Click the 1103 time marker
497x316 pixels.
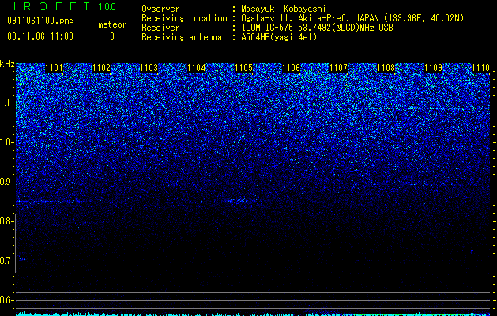click(149, 68)
